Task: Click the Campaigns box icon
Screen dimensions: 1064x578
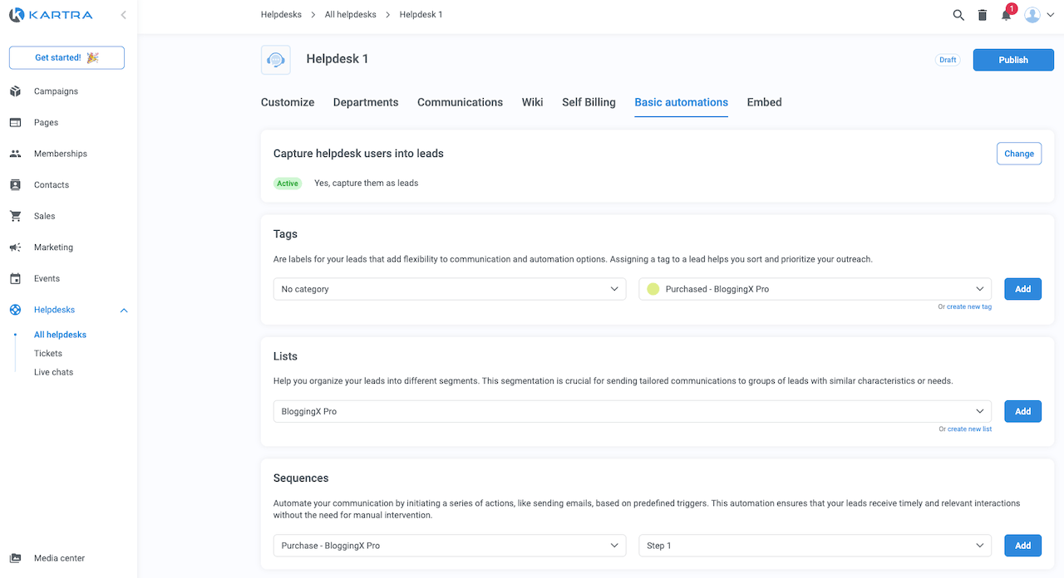Action: 15,91
